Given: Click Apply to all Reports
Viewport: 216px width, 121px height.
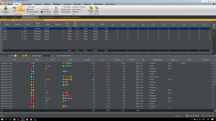Looking at the screenshot, I should coord(79,7).
